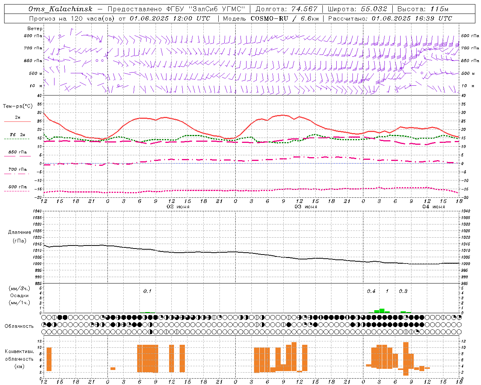481x385 pixels.
Task: Click the elevation text Высота: 115м
Action: pos(423,9)
